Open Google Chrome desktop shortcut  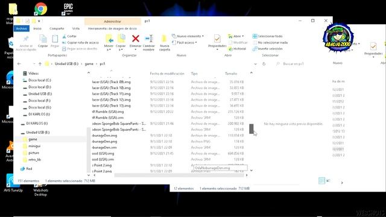(x=40, y=9)
